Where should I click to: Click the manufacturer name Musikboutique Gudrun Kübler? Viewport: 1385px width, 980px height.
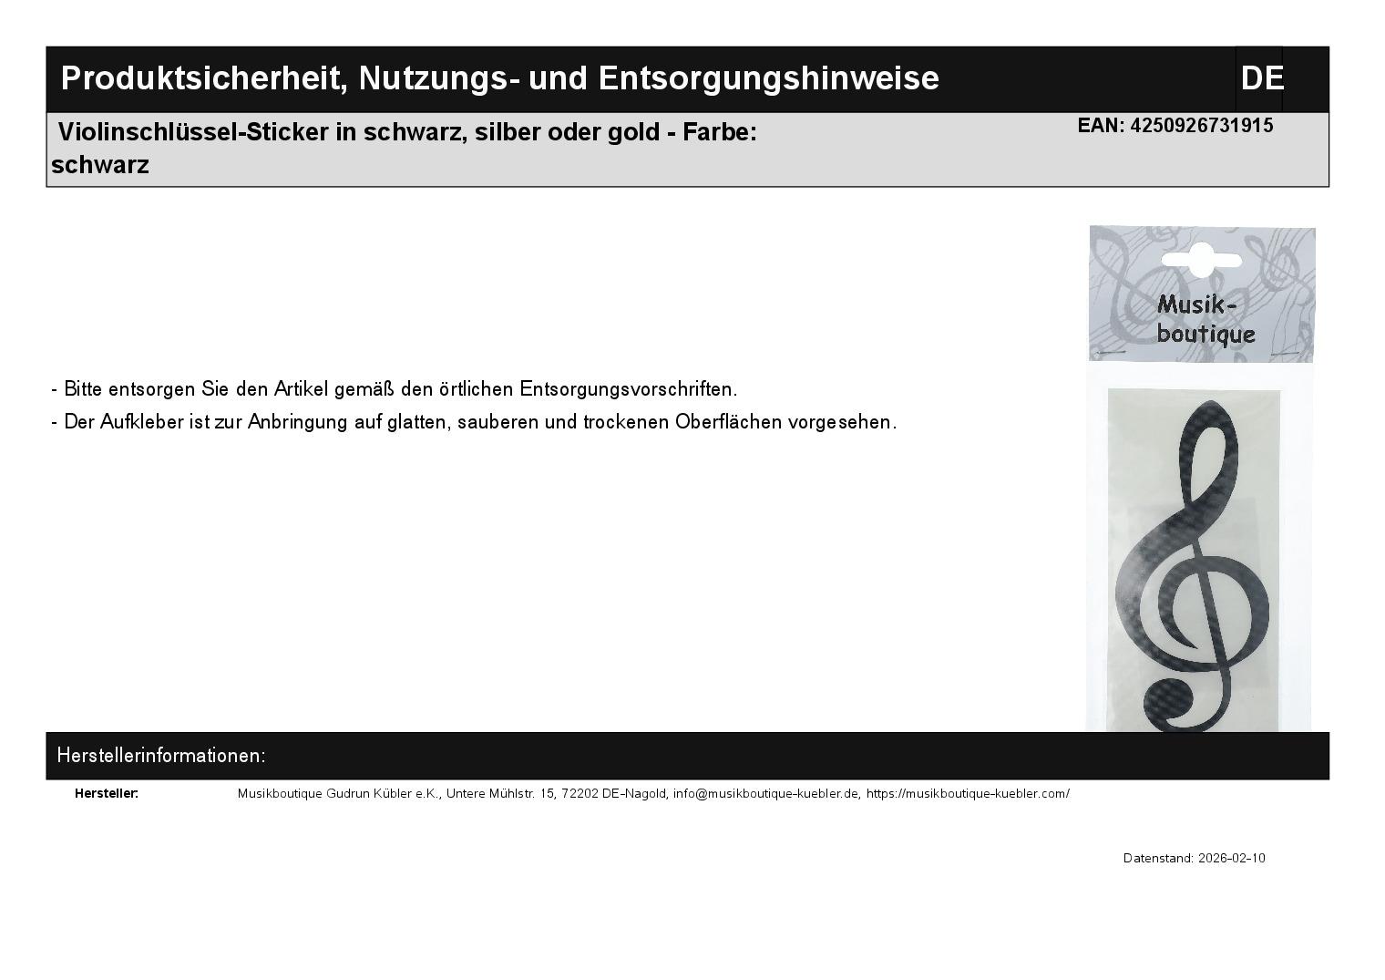[x=338, y=794]
